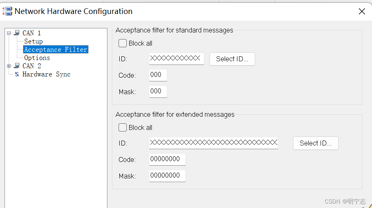Select the Hardware Sync tree entry

[x=46, y=74]
